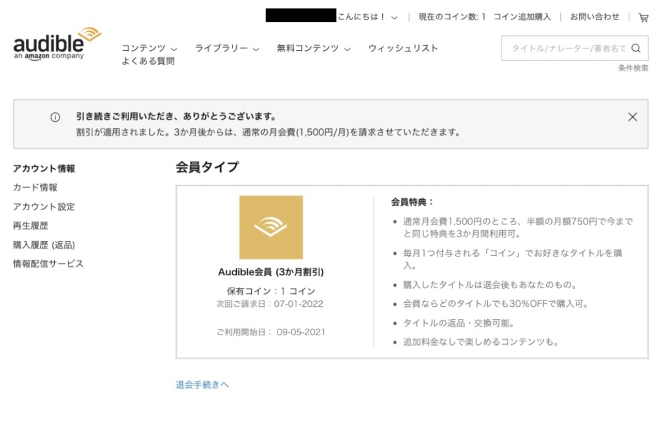Open 購入履歴 (返品) in the sidebar
This screenshot has height=430, width=661.
[x=44, y=245]
